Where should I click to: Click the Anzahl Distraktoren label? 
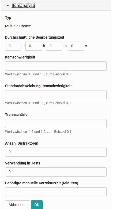pyautogui.click(x=22, y=143)
